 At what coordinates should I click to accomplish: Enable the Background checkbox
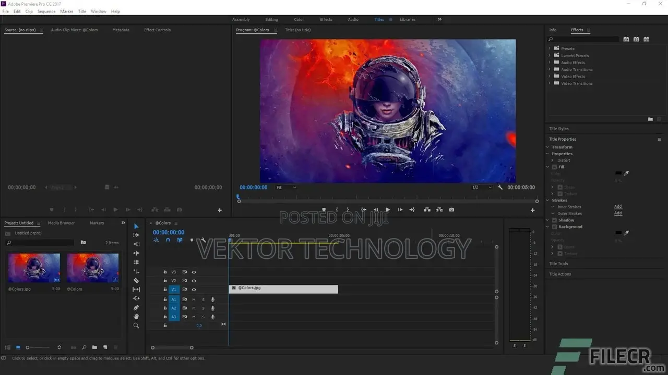pos(554,227)
